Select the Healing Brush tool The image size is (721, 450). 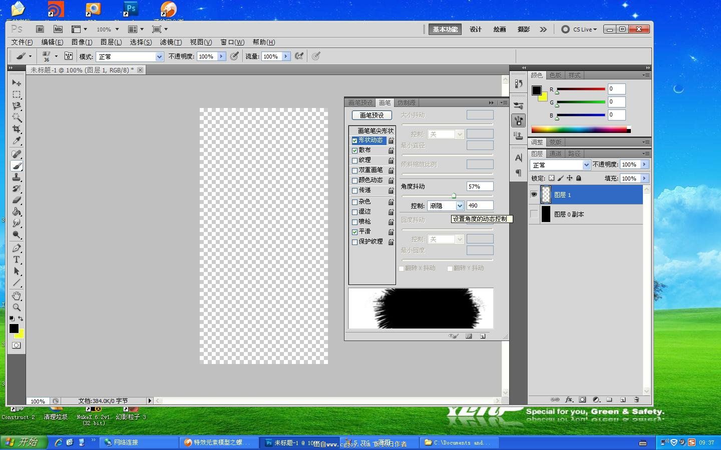17,154
